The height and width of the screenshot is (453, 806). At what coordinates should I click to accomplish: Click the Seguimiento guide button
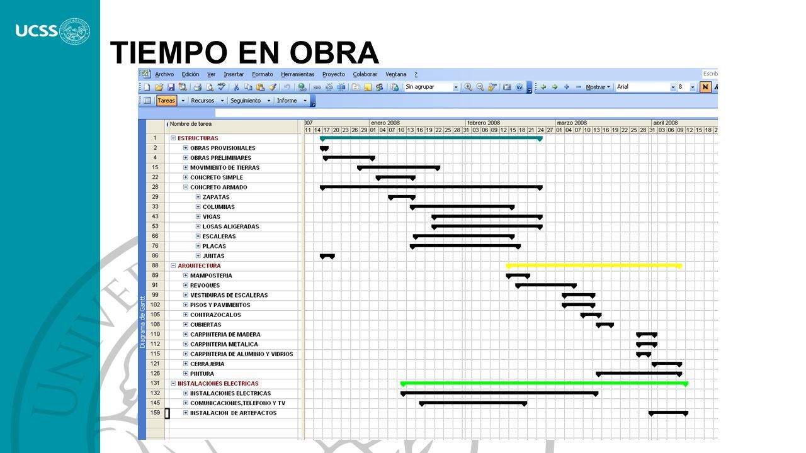click(x=245, y=100)
